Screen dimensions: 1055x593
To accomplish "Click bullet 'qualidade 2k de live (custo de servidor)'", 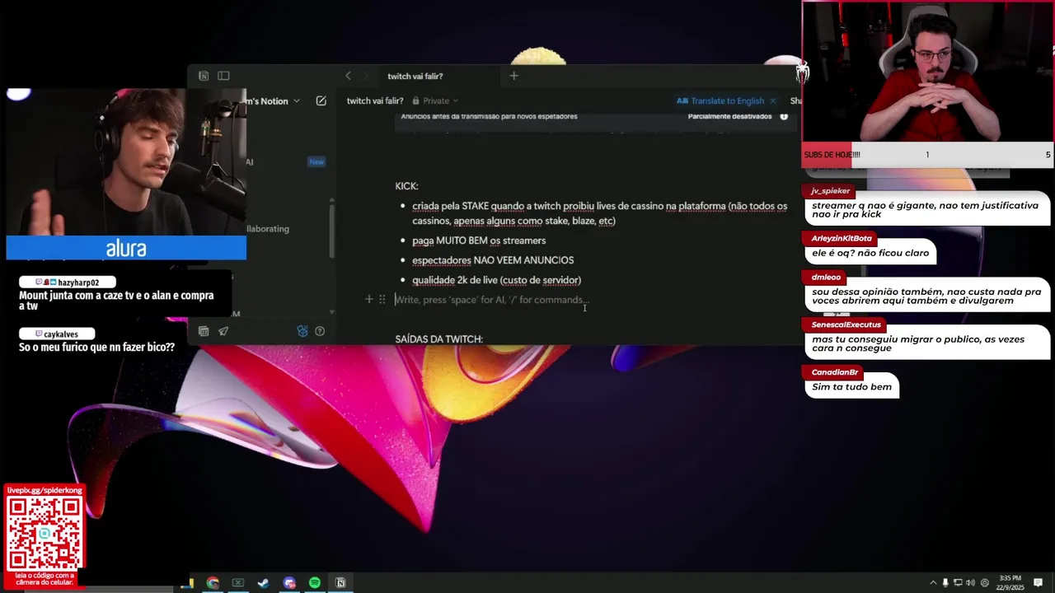I will (496, 280).
